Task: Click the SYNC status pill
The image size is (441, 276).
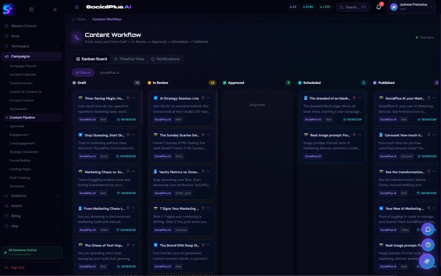Action: click(x=308, y=7)
